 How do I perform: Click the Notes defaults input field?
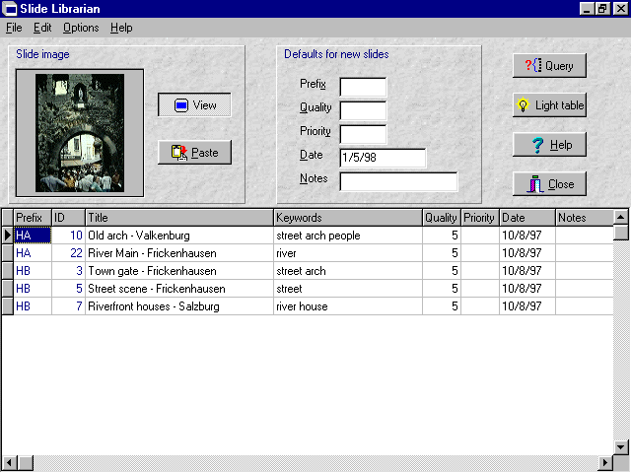click(398, 181)
